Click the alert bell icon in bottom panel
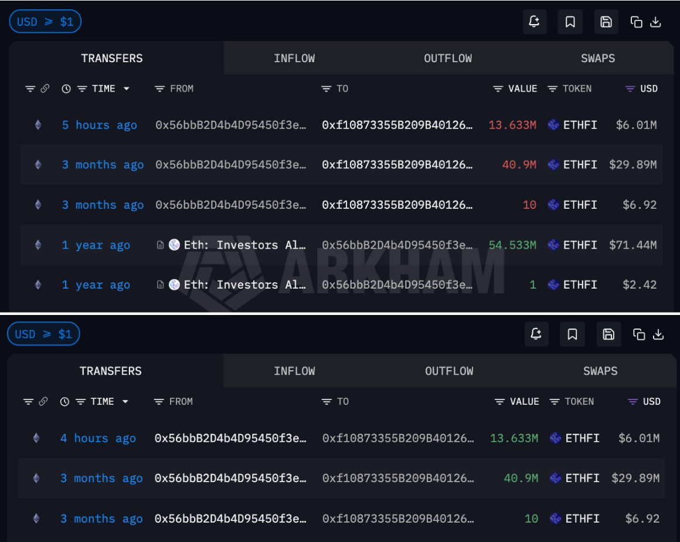Screen dimensions: 680x542 click(536, 334)
